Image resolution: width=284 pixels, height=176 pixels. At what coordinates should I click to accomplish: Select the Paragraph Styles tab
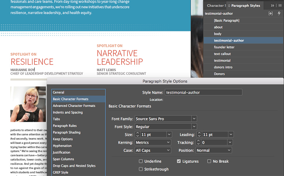(246, 5)
